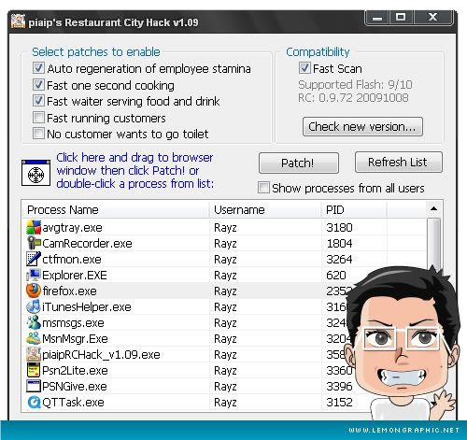Screen dimensions: 467x440
Task: Click the drag-to-browser instruction text
Action: 134,171
